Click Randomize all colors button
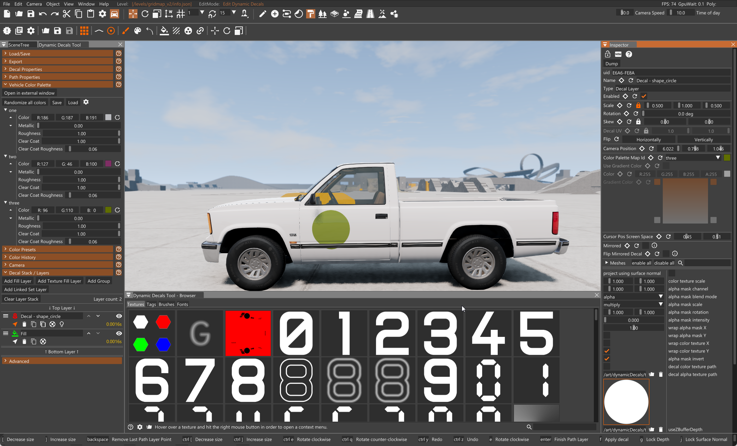Viewport: 737px width, 446px height. point(25,102)
